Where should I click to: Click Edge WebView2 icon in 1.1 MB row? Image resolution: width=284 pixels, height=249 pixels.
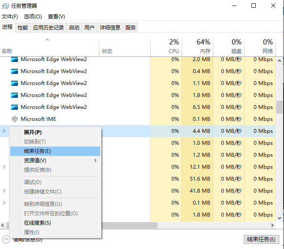click(x=15, y=83)
